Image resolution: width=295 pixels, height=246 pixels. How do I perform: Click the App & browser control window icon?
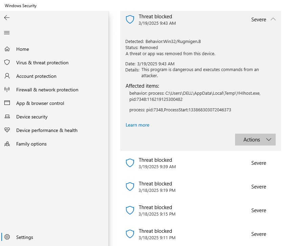[7, 103]
